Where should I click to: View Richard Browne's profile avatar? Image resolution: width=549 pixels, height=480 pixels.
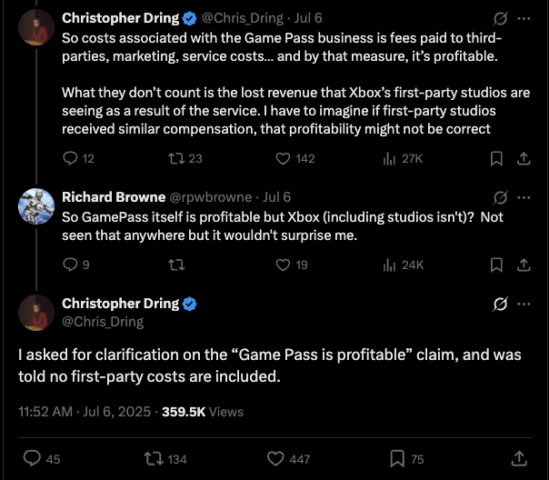(x=36, y=206)
